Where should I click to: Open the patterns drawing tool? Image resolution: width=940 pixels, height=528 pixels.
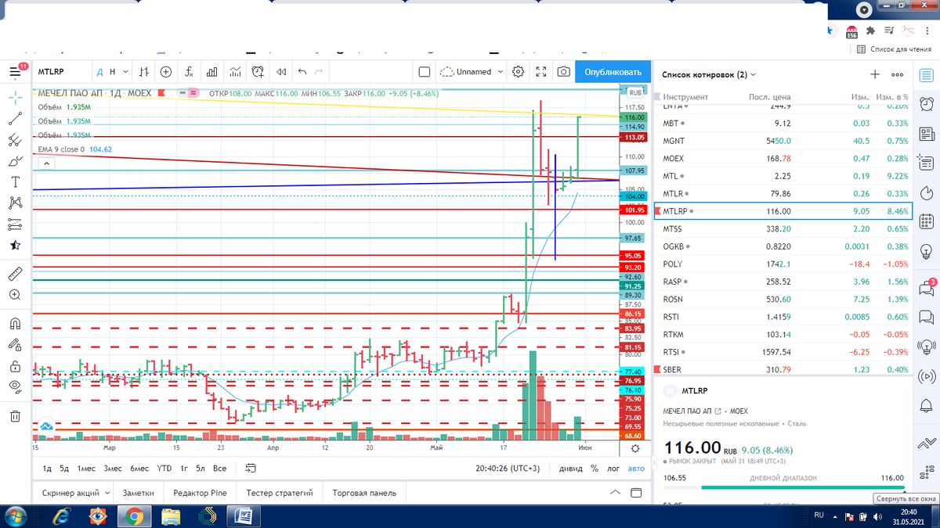click(x=15, y=203)
